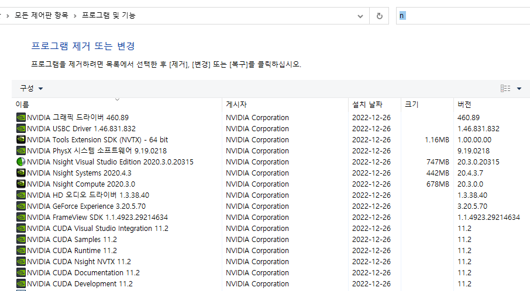Open the view options dropdown arrow
Screen dimensions: 530x291
[519, 89]
